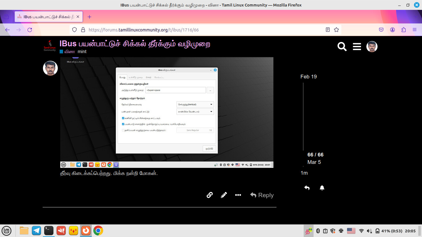The image size is (422, 237).
Task: Click the 66 / 66 timeline scroller
Action: [x=315, y=155]
